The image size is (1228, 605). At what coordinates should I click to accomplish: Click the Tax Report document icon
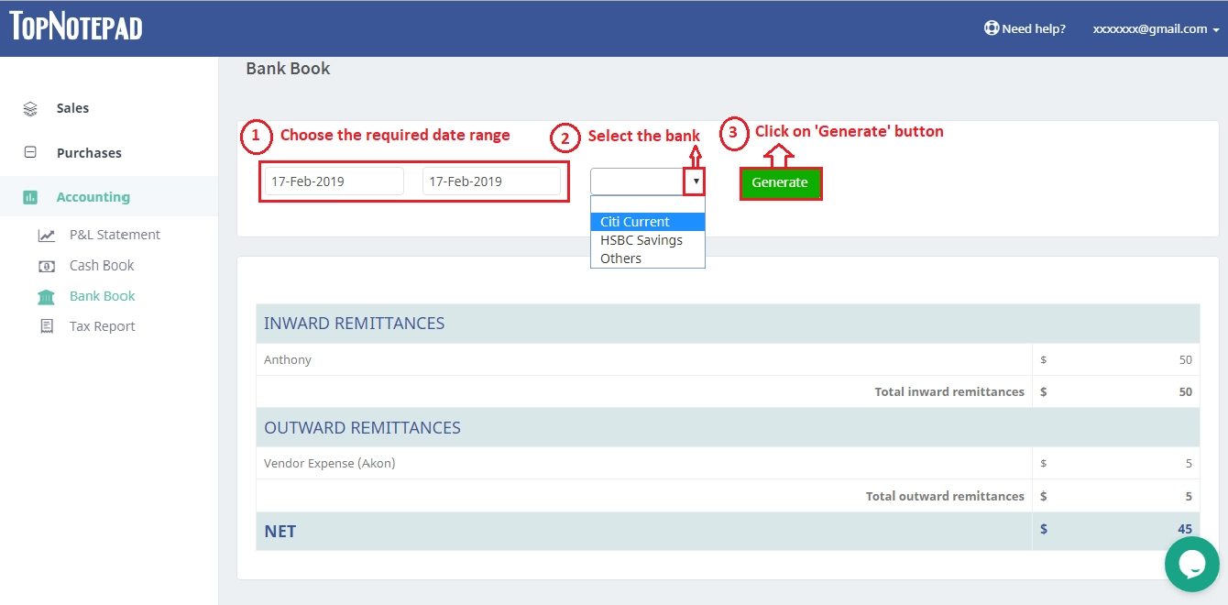point(46,326)
